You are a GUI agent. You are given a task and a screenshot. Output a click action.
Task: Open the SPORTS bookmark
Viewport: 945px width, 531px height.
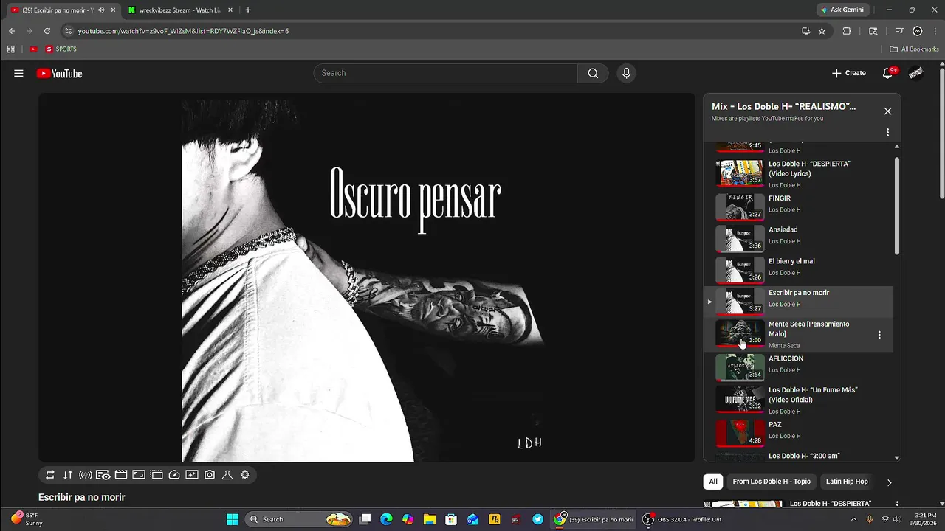pos(61,49)
